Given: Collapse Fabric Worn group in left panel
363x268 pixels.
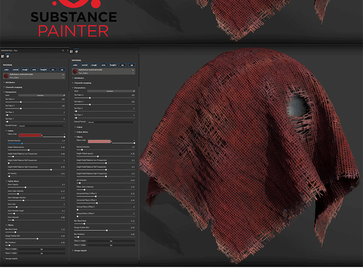Looking at the screenshot, I should tap(12, 181).
